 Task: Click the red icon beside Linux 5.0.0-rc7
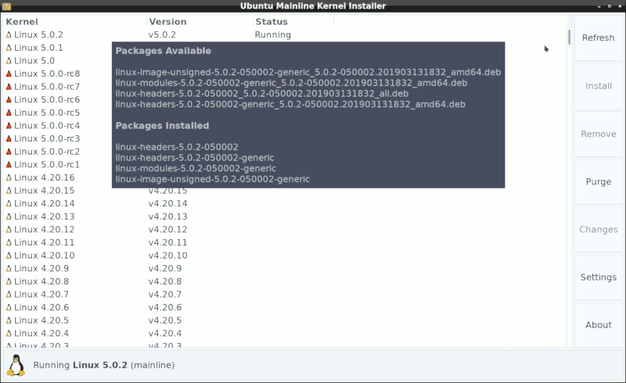(x=9, y=87)
